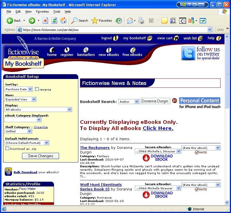The width and height of the screenshot is (231, 213).
Task: Print the page with the printer icon
Action: tap(141, 21)
